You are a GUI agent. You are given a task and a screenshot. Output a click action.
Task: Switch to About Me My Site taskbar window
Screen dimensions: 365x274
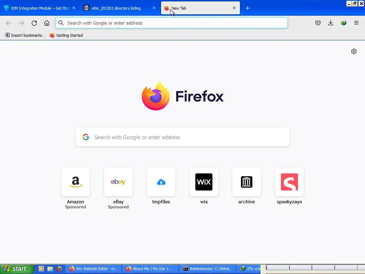(x=151, y=269)
